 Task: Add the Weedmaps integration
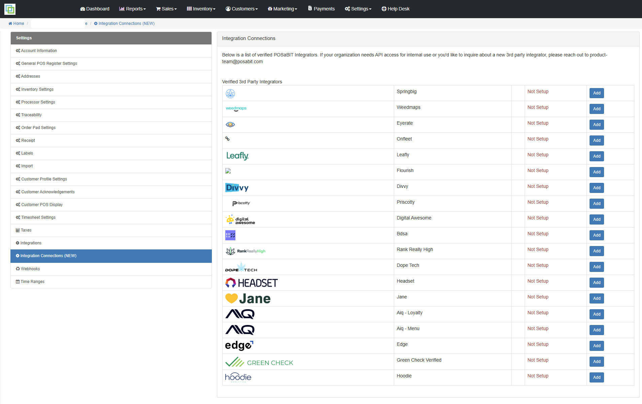pos(597,109)
